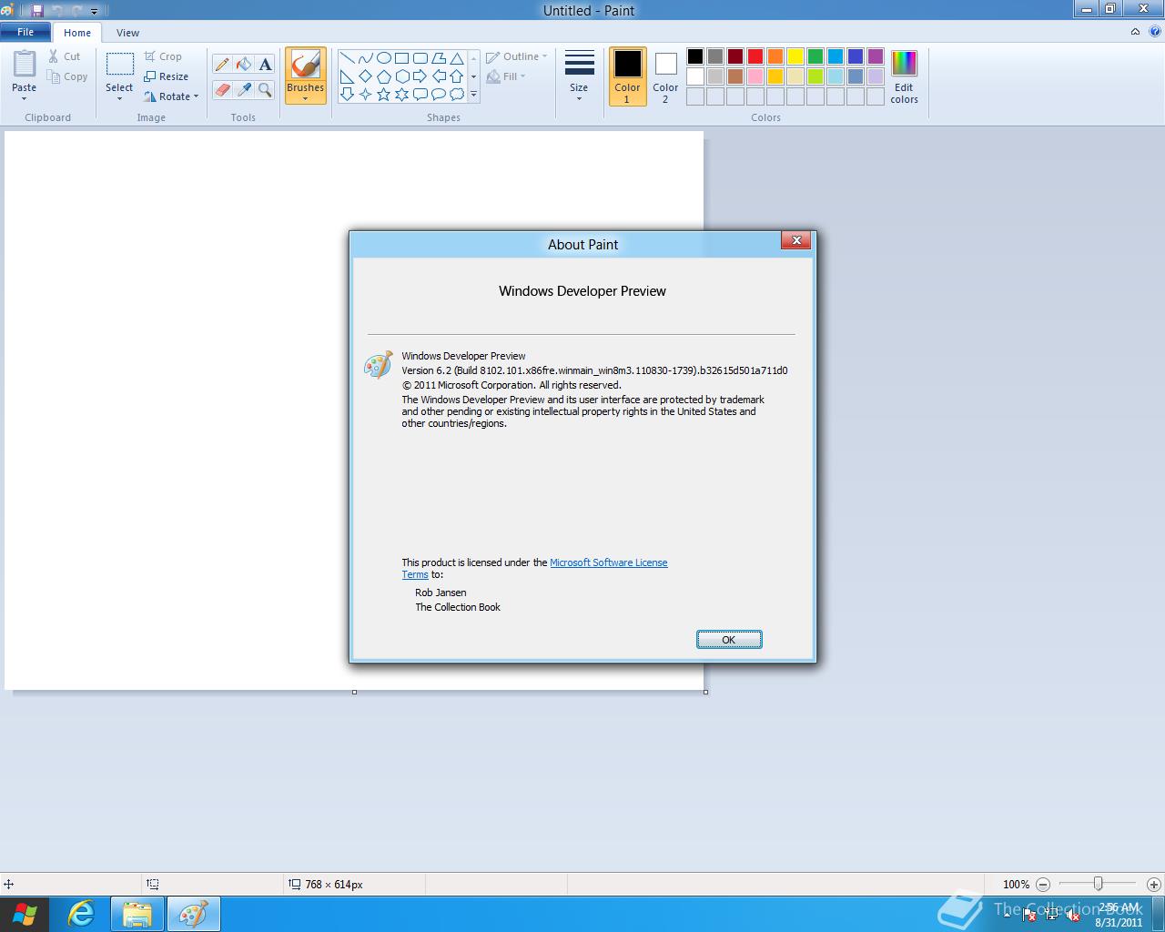Image resolution: width=1165 pixels, height=932 pixels.
Task: Choose the Pentagon shape
Action: (383, 76)
